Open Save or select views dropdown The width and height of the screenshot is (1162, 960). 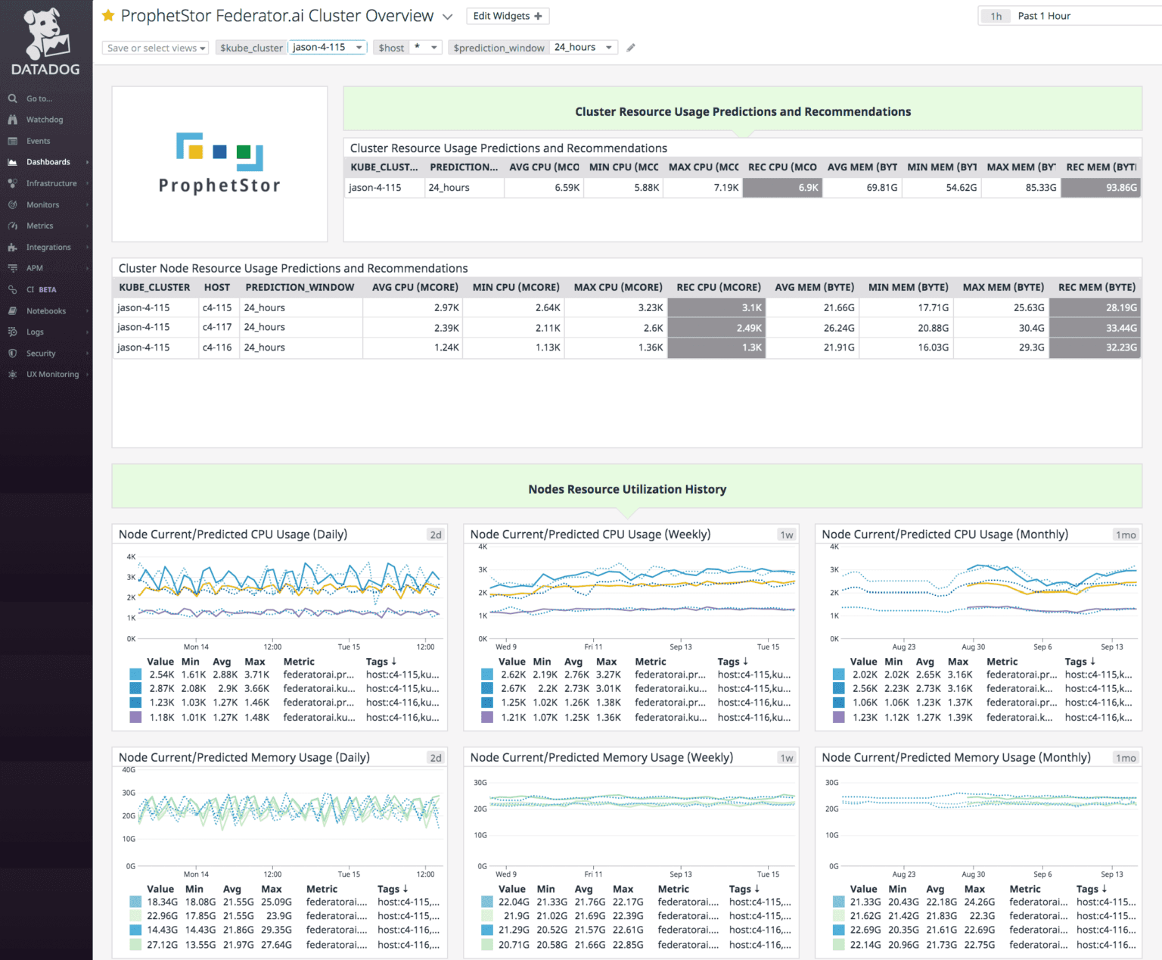click(156, 48)
